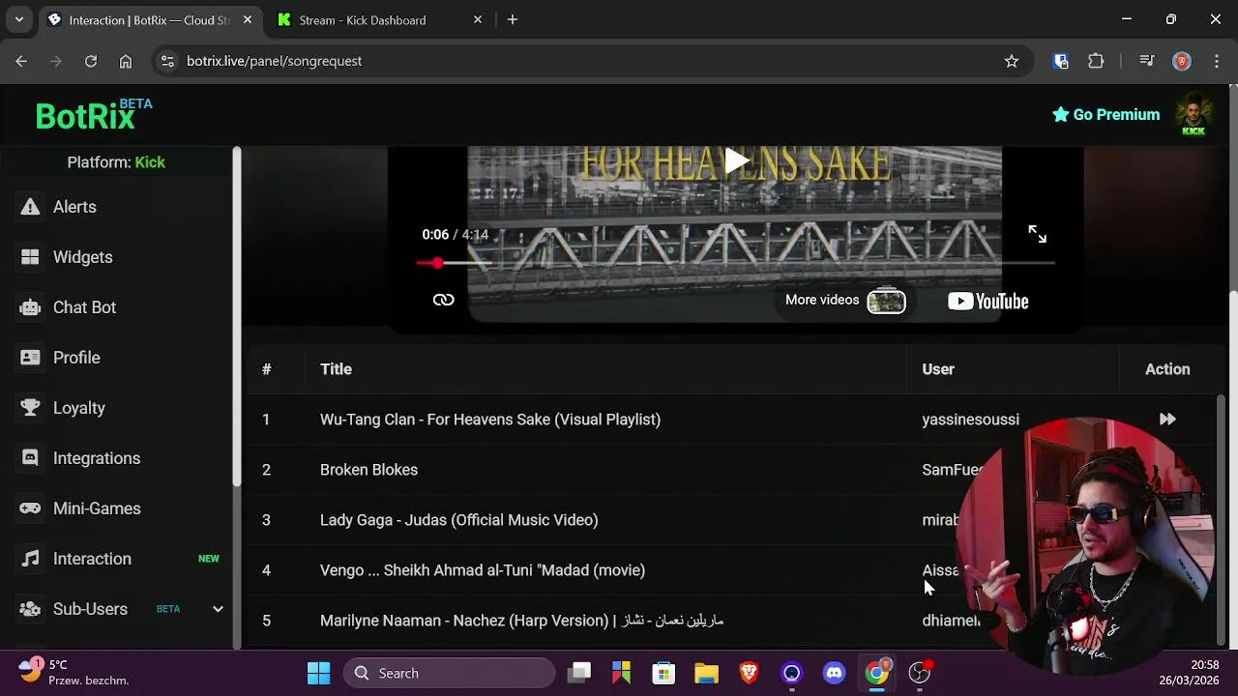Open the Chat Bot sidebar section
This screenshot has width=1238, height=696.
[84, 307]
